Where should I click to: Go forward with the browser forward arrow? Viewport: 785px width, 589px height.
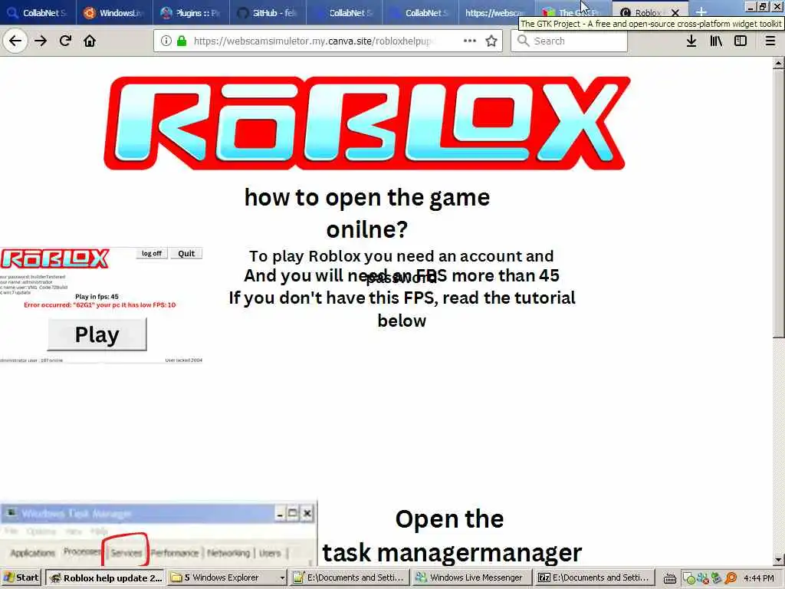tap(41, 41)
